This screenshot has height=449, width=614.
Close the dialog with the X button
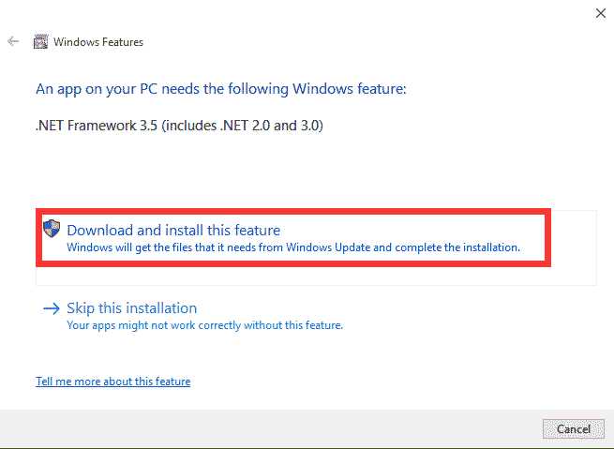click(x=600, y=13)
